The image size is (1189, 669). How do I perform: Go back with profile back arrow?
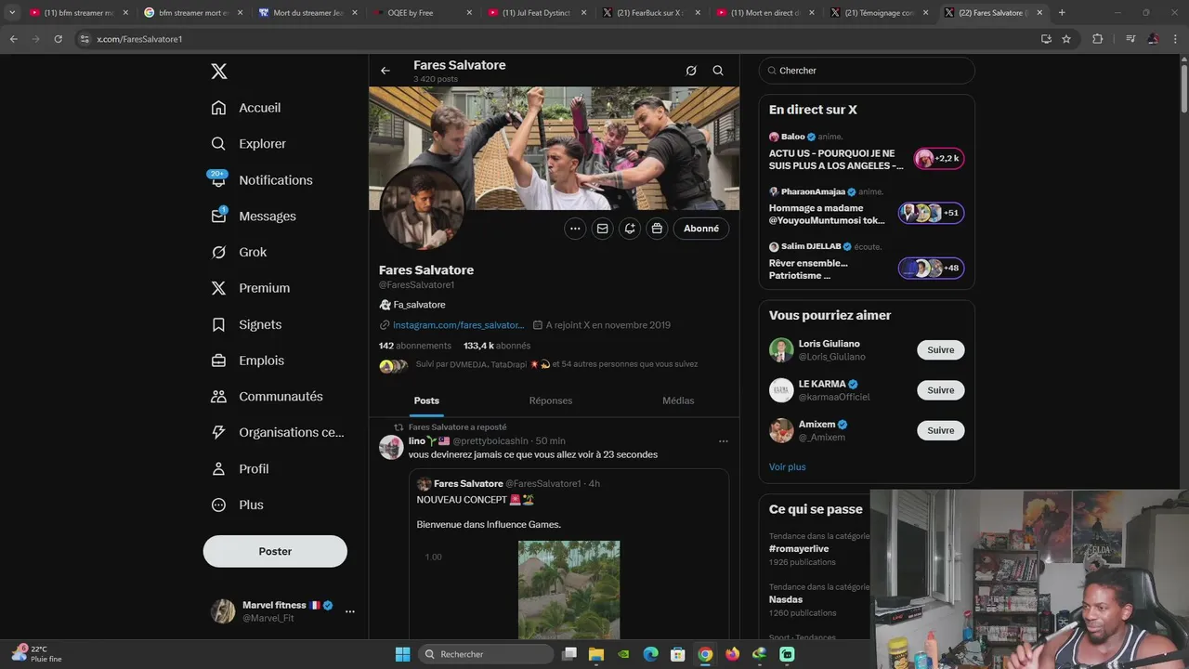pyautogui.click(x=385, y=71)
